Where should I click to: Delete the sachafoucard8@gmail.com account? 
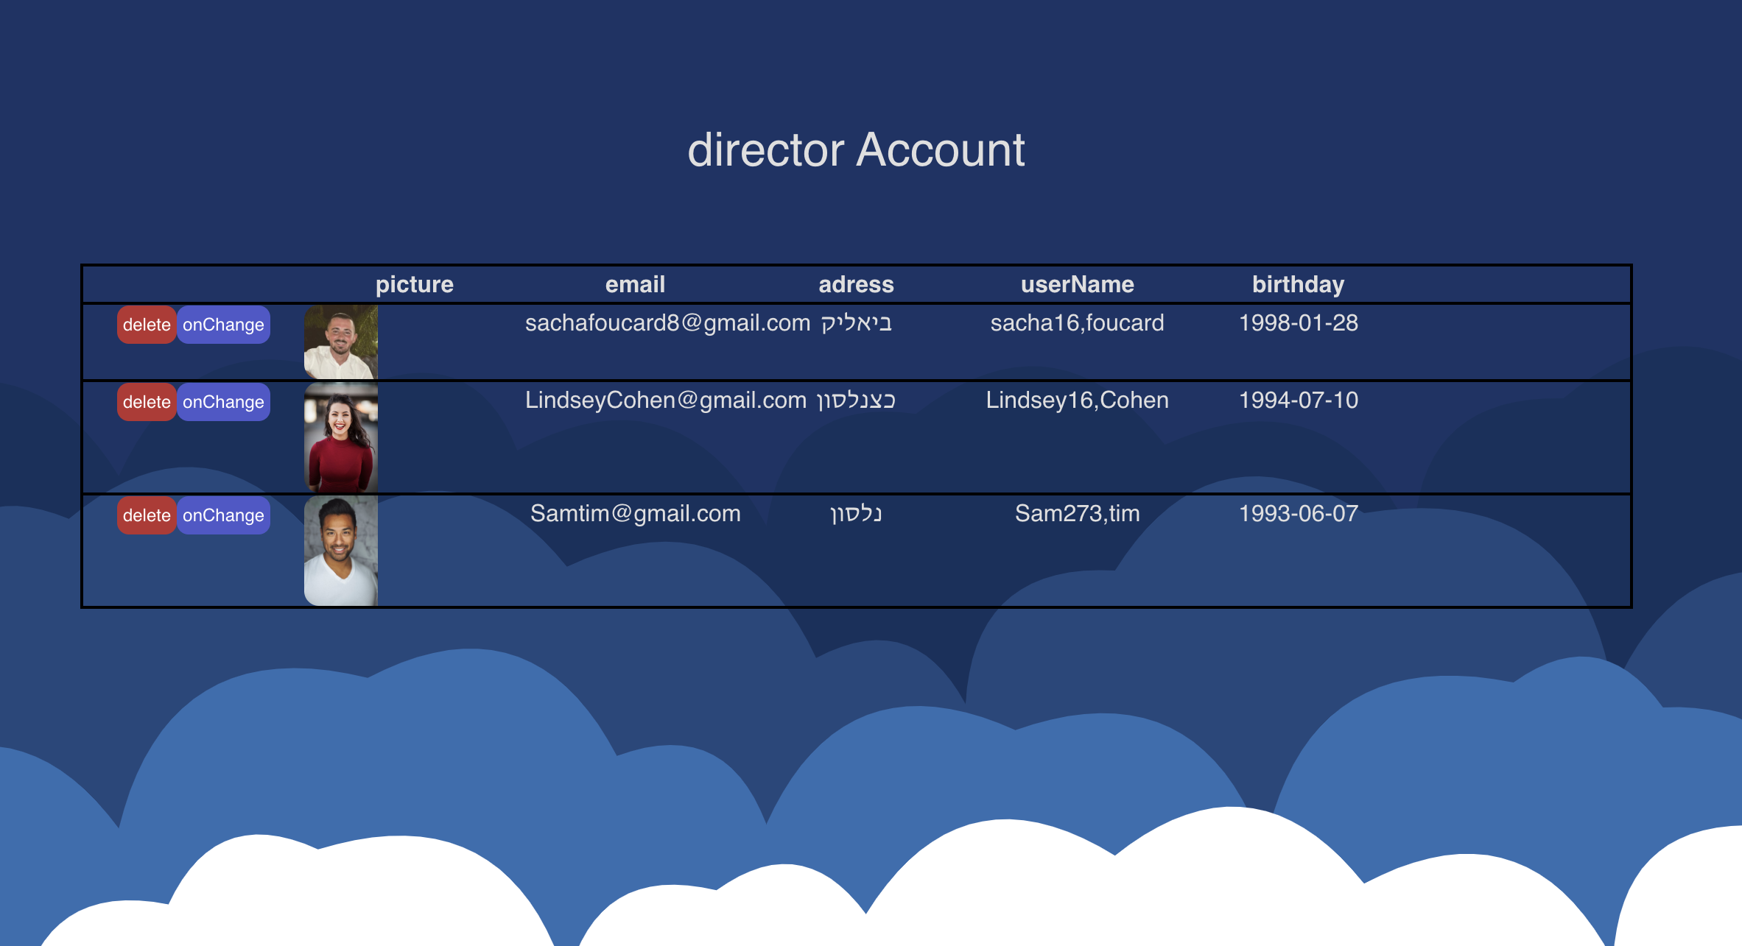tap(147, 325)
